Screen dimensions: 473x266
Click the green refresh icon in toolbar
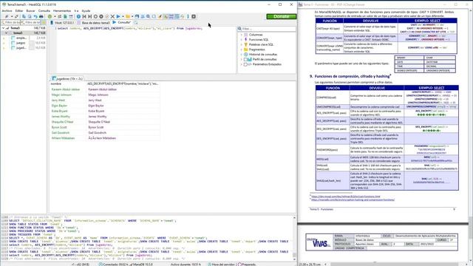pyautogui.click(x=50, y=16)
